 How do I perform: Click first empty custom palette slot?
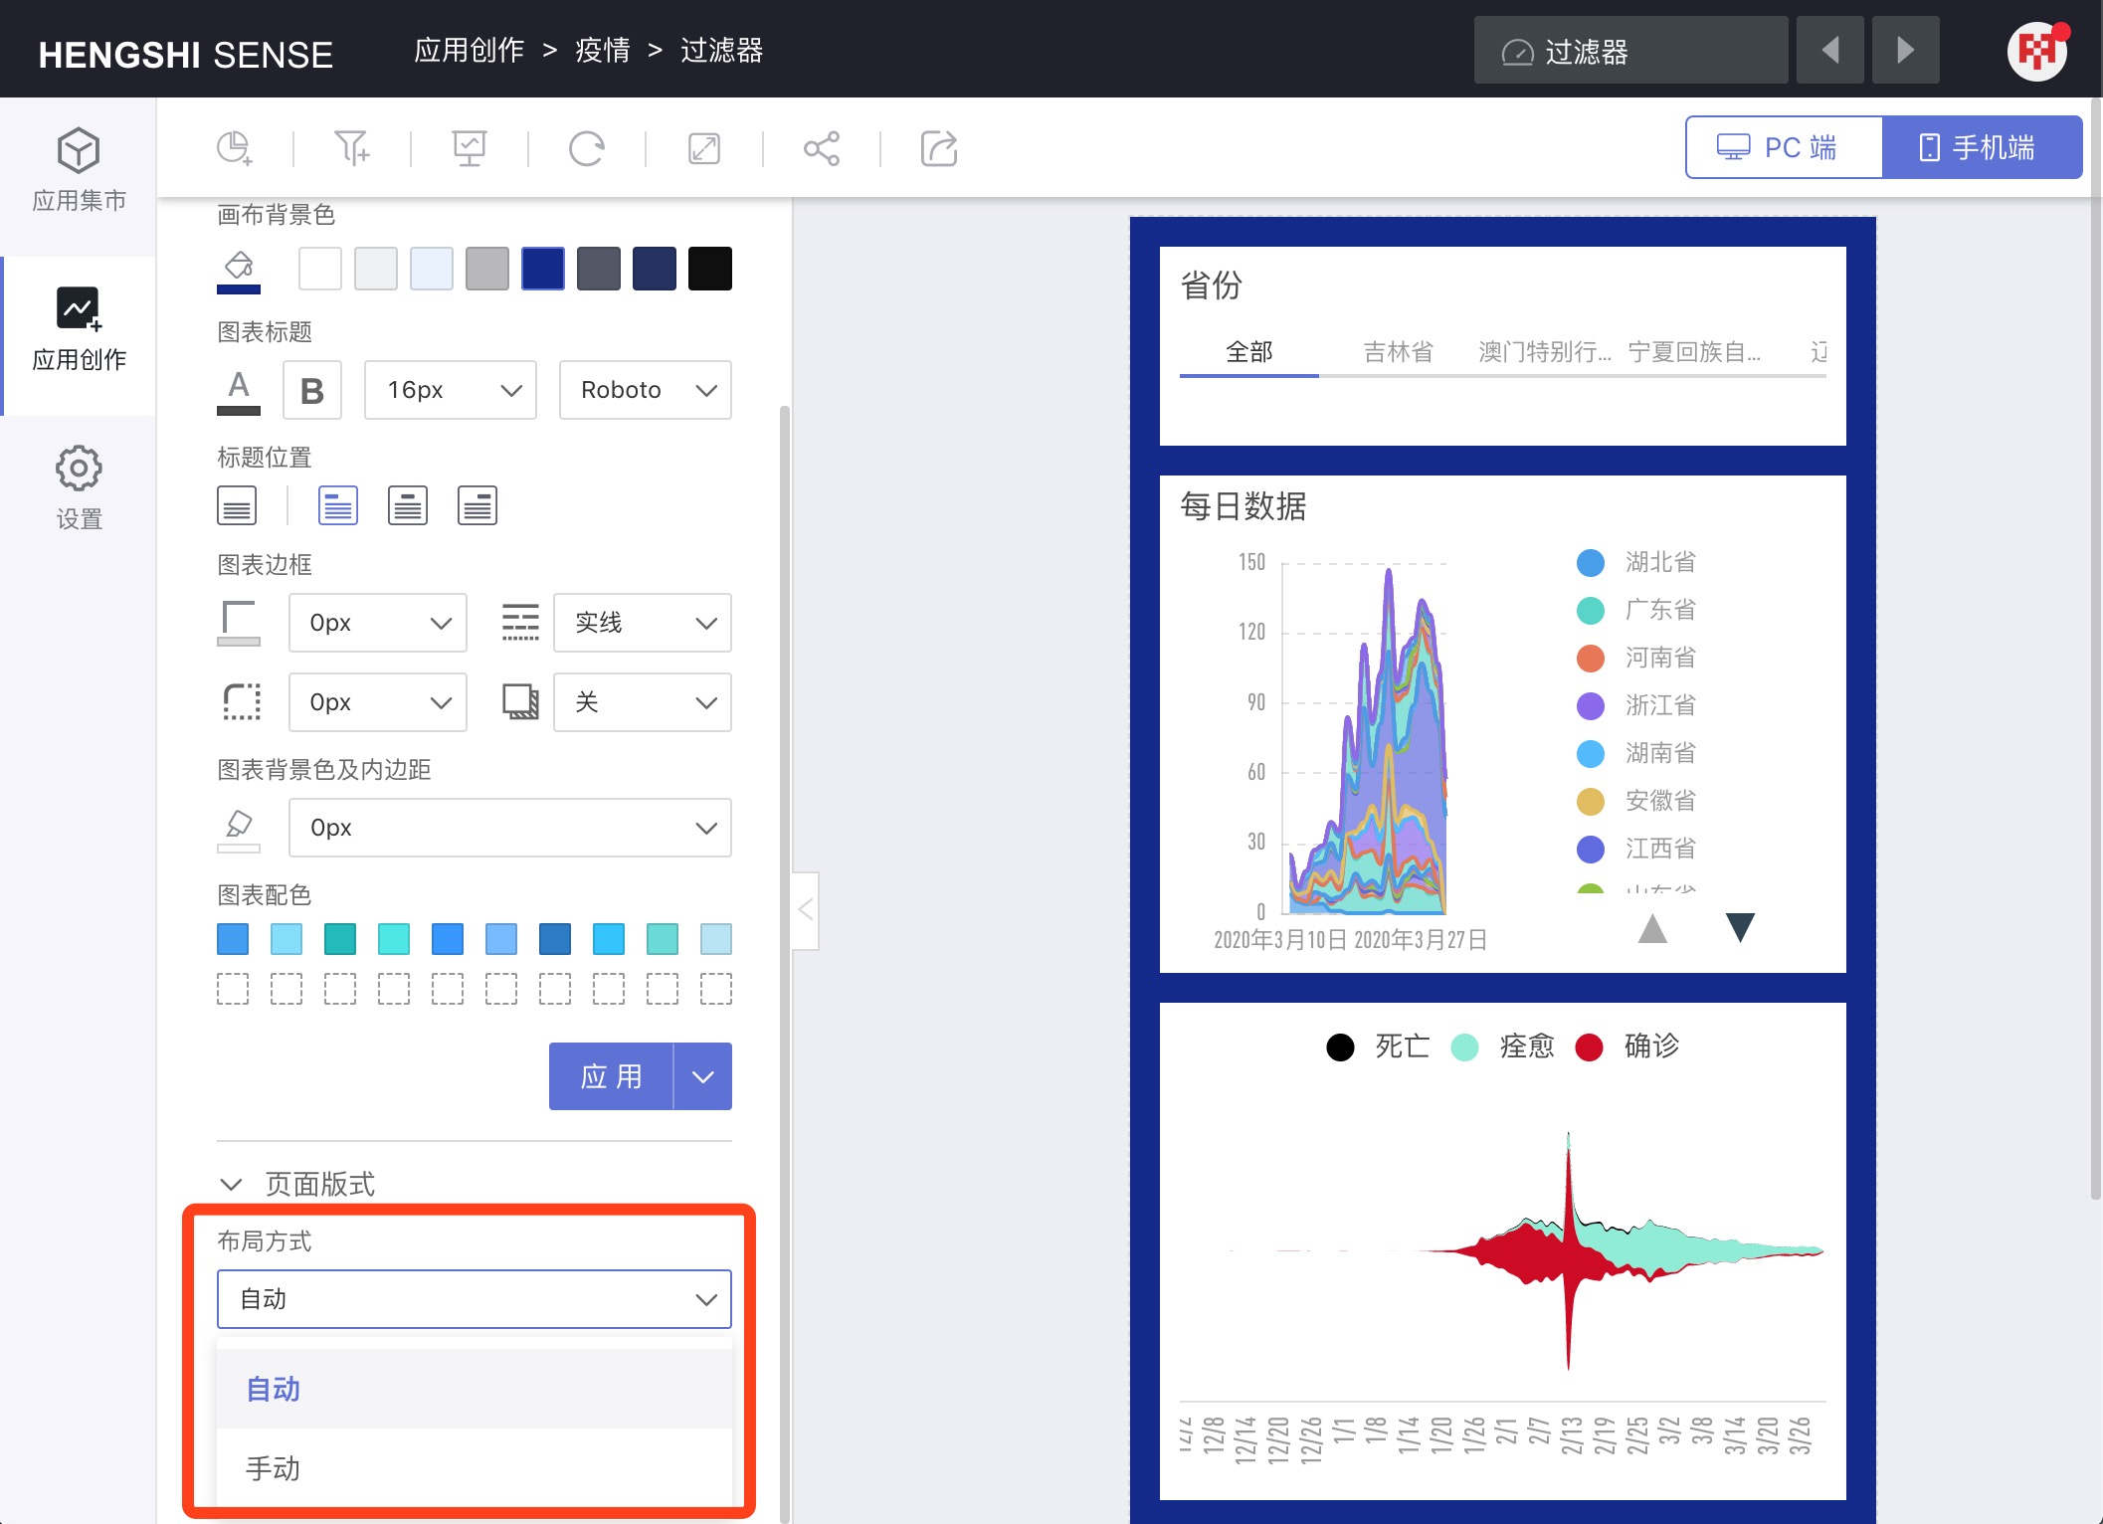(x=233, y=989)
